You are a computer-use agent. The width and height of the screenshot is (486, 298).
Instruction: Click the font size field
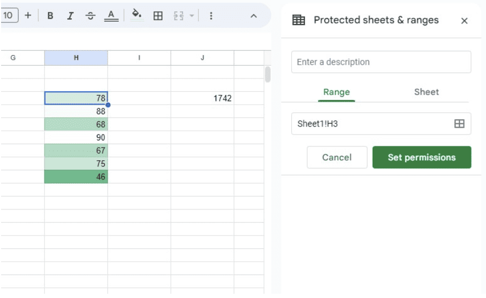[9, 15]
